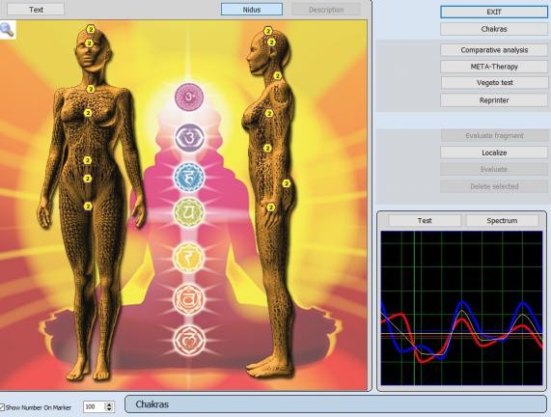This screenshot has width=551, height=417.
Task: Click marker on front figure's forehead
Action: pos(89,43)
